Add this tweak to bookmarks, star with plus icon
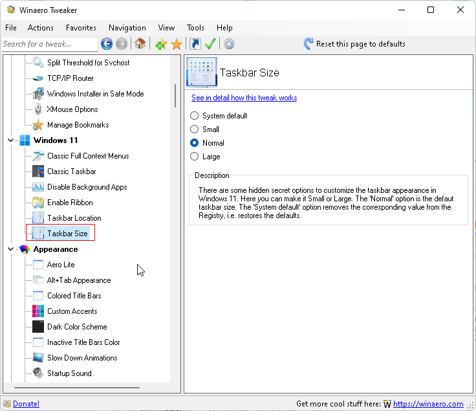 pos(161,44)
